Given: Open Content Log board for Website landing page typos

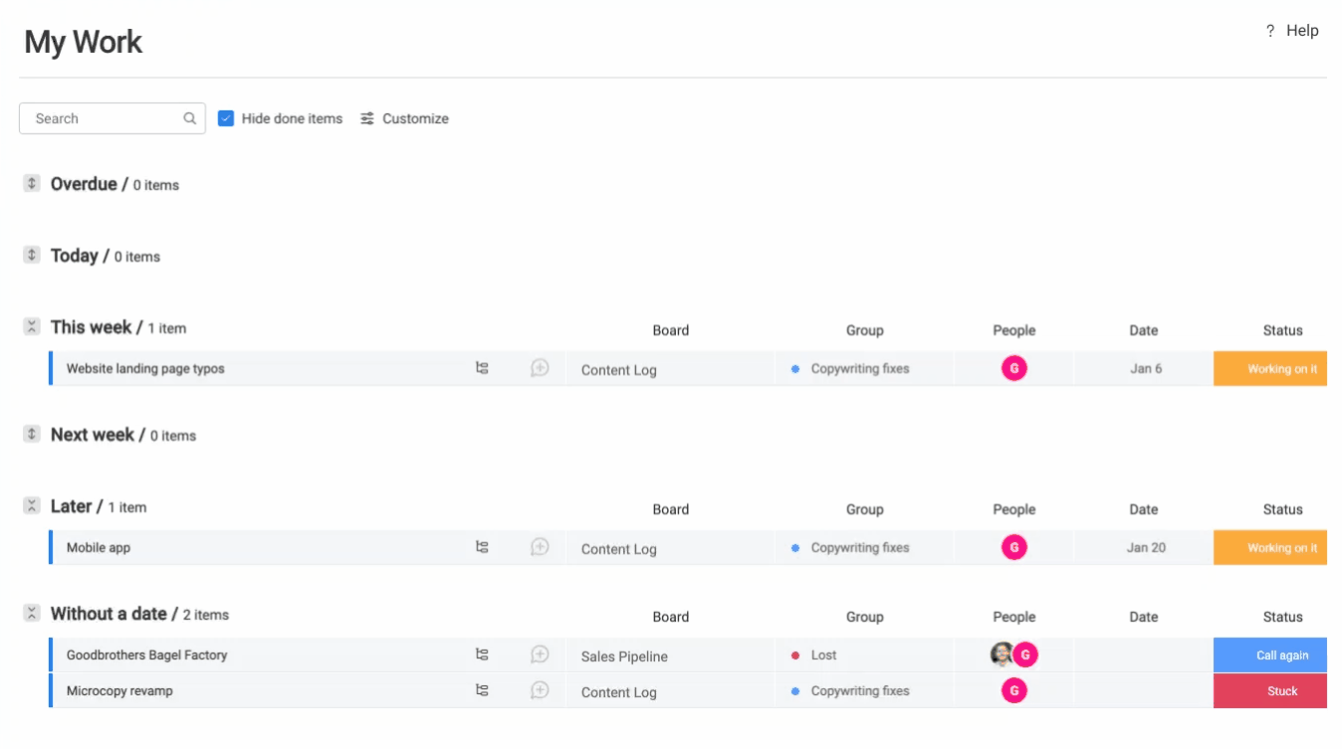Looking at the screenshot, I should pos(618,370).
